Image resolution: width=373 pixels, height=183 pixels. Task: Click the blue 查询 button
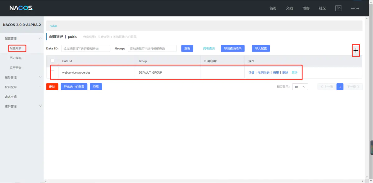tap(187, 48)
